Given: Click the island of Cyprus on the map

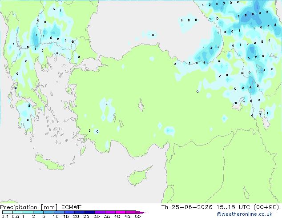Looking at the screenshot, I should (137, 177).
